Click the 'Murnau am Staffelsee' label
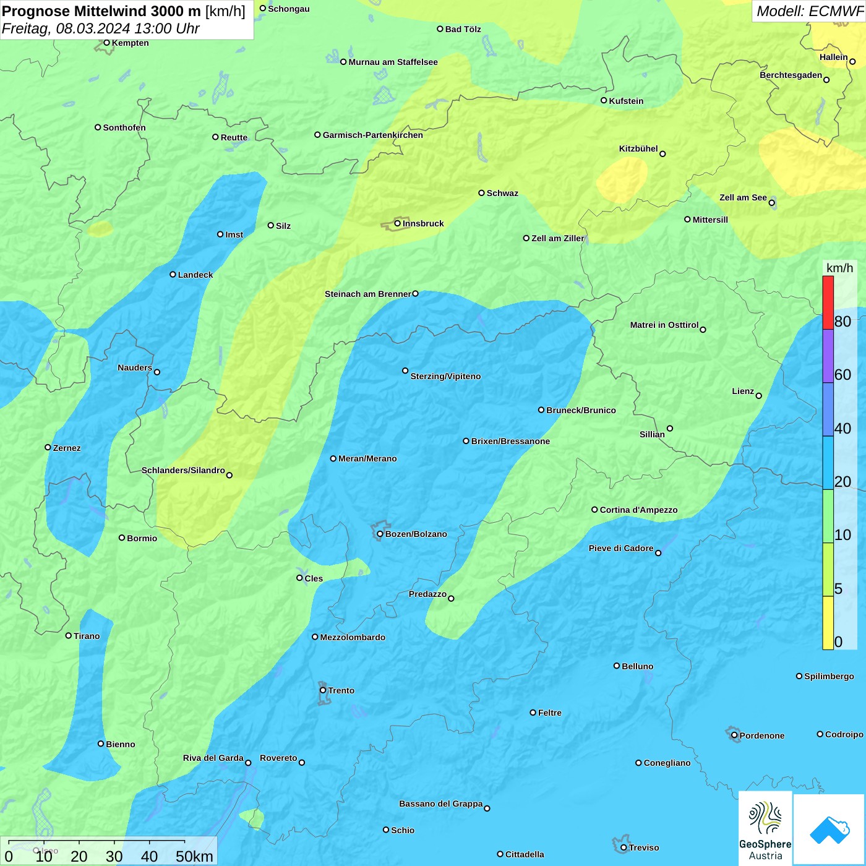The image size is (866, 866). click(393, 62)
